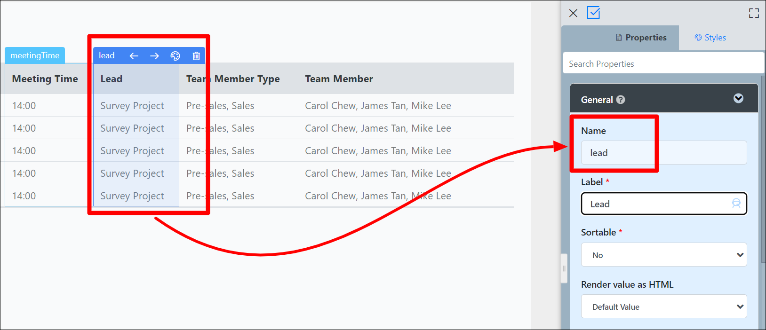Click last row Survey Project cell
Screen dimensions: 766x330
(132, 196)
